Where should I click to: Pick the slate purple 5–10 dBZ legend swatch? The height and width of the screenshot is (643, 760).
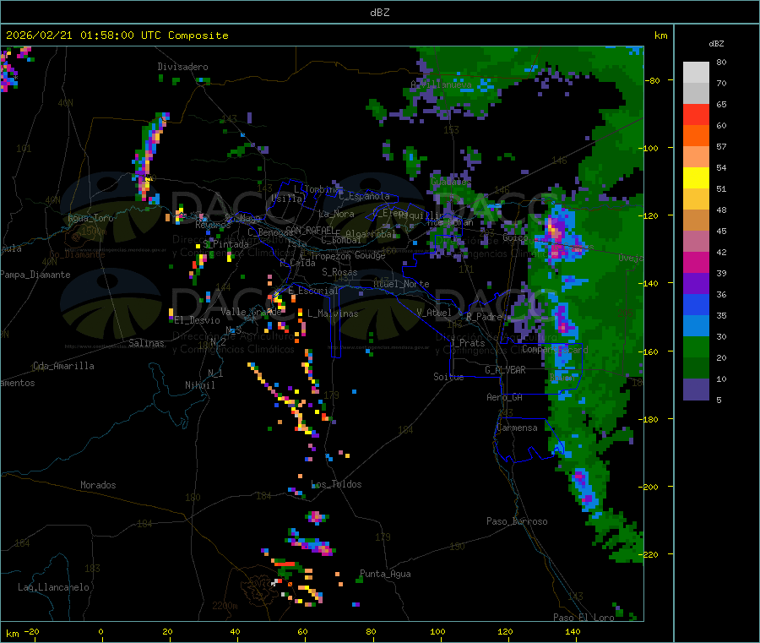(696, 390)
